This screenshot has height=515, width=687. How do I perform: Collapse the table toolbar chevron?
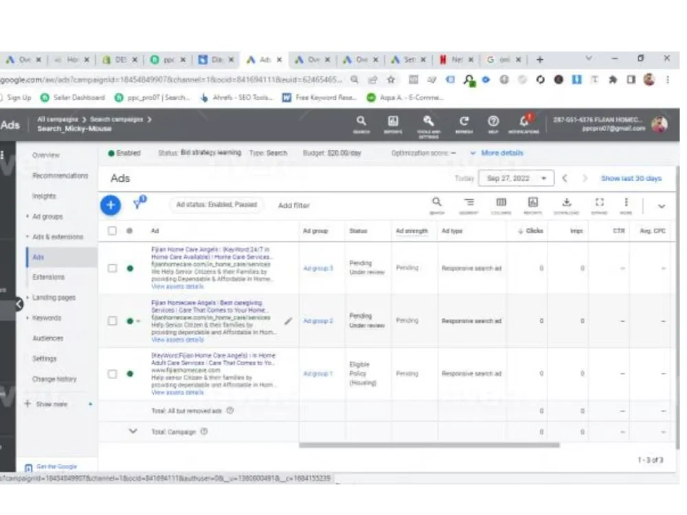click(662, 206)
